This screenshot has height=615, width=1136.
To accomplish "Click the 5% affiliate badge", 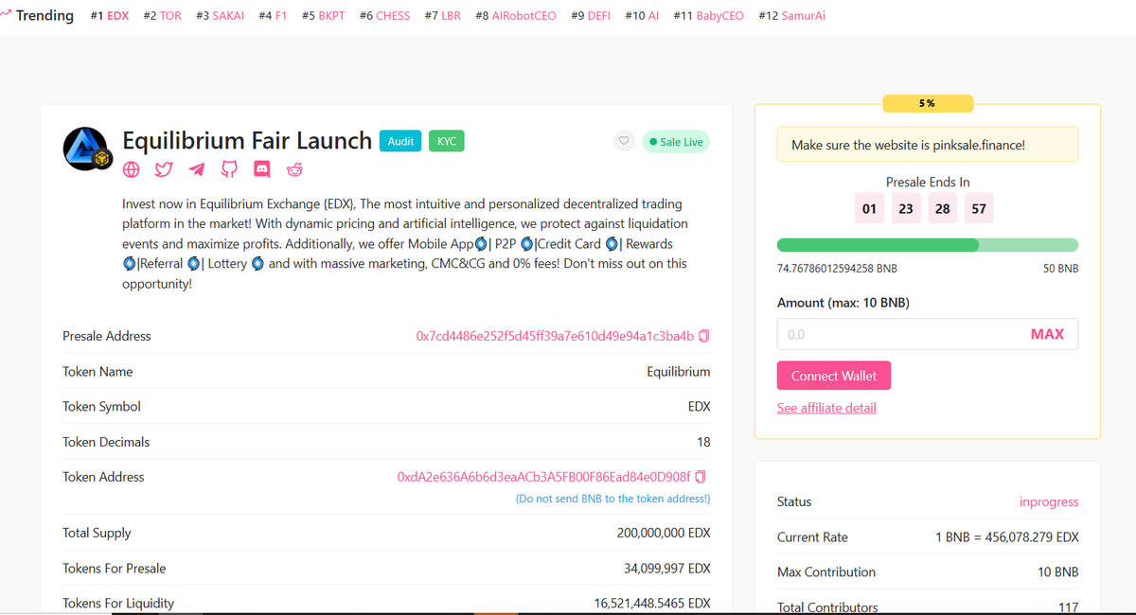I will point(928,103).
